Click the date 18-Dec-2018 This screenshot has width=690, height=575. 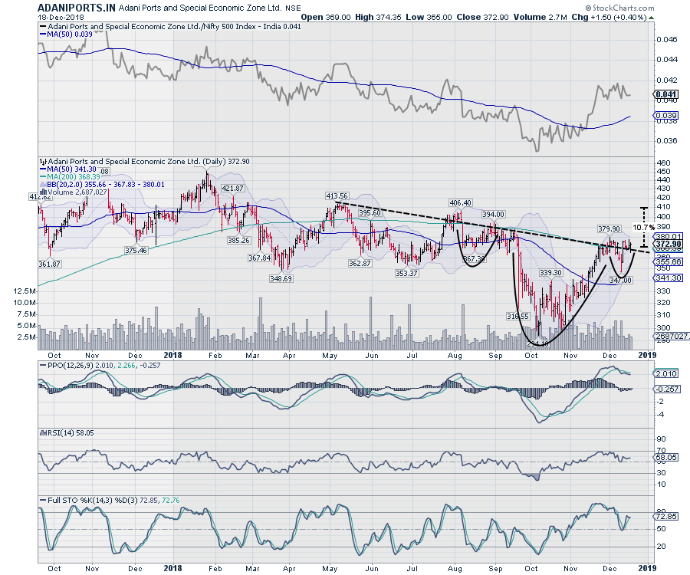61,18
